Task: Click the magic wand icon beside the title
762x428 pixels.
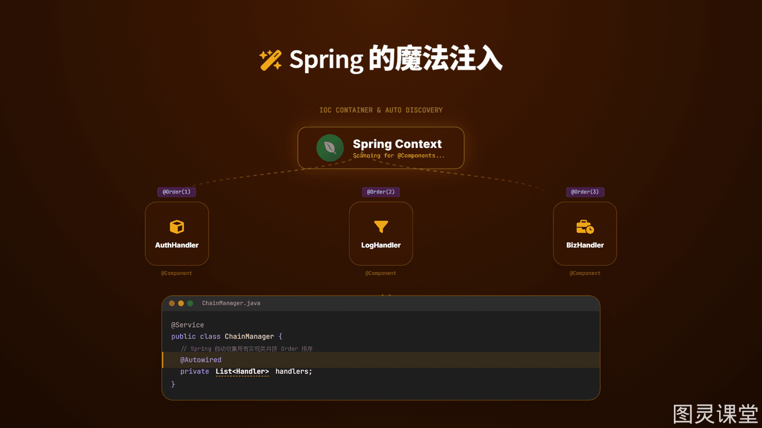Action: [271, 60]
